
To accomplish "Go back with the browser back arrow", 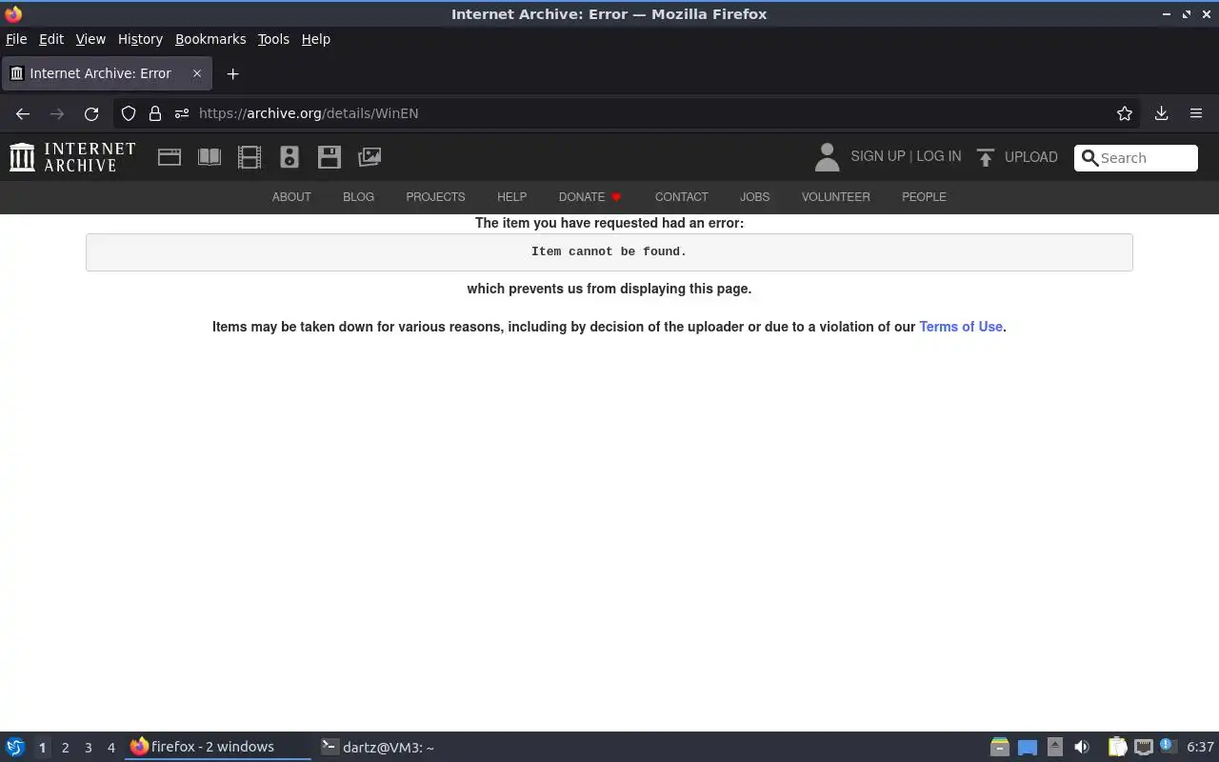I will pyautogui.click(x=23, y=113).
